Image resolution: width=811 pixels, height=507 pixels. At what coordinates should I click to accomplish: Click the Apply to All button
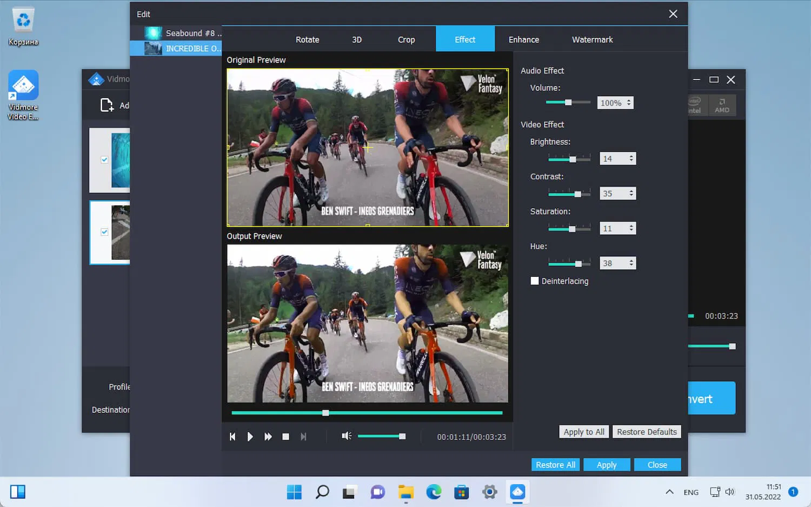(x=583, y=432)
